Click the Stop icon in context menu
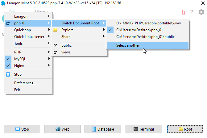207x138 pixels. pyautogui.click(x=8, y=74)
